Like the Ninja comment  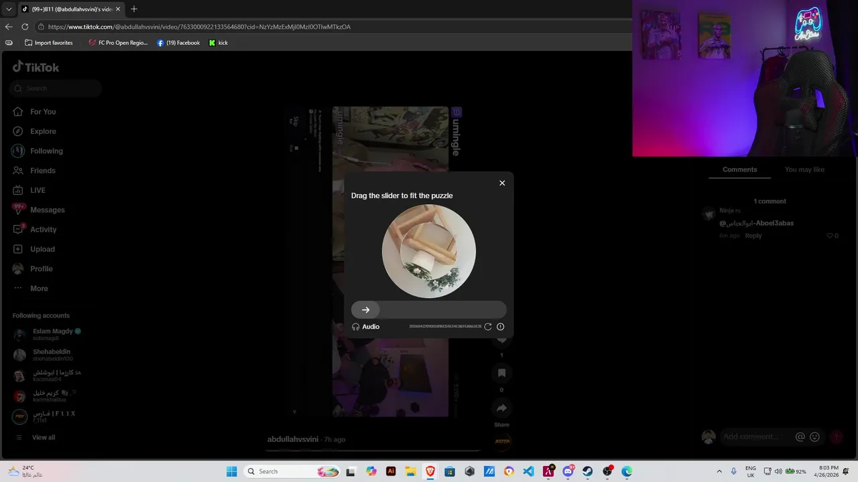pos(830,236)
